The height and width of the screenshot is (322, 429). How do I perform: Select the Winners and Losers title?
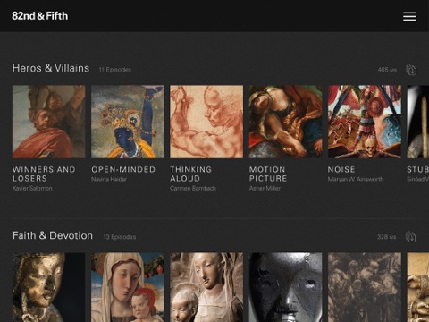click(44, 174)
